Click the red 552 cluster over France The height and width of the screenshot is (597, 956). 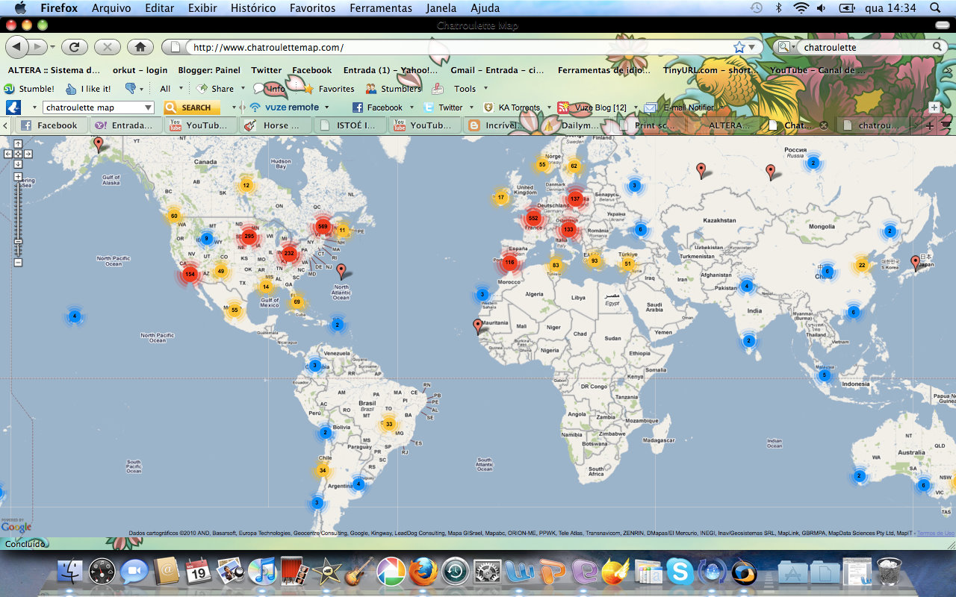[x=533, y=218]
